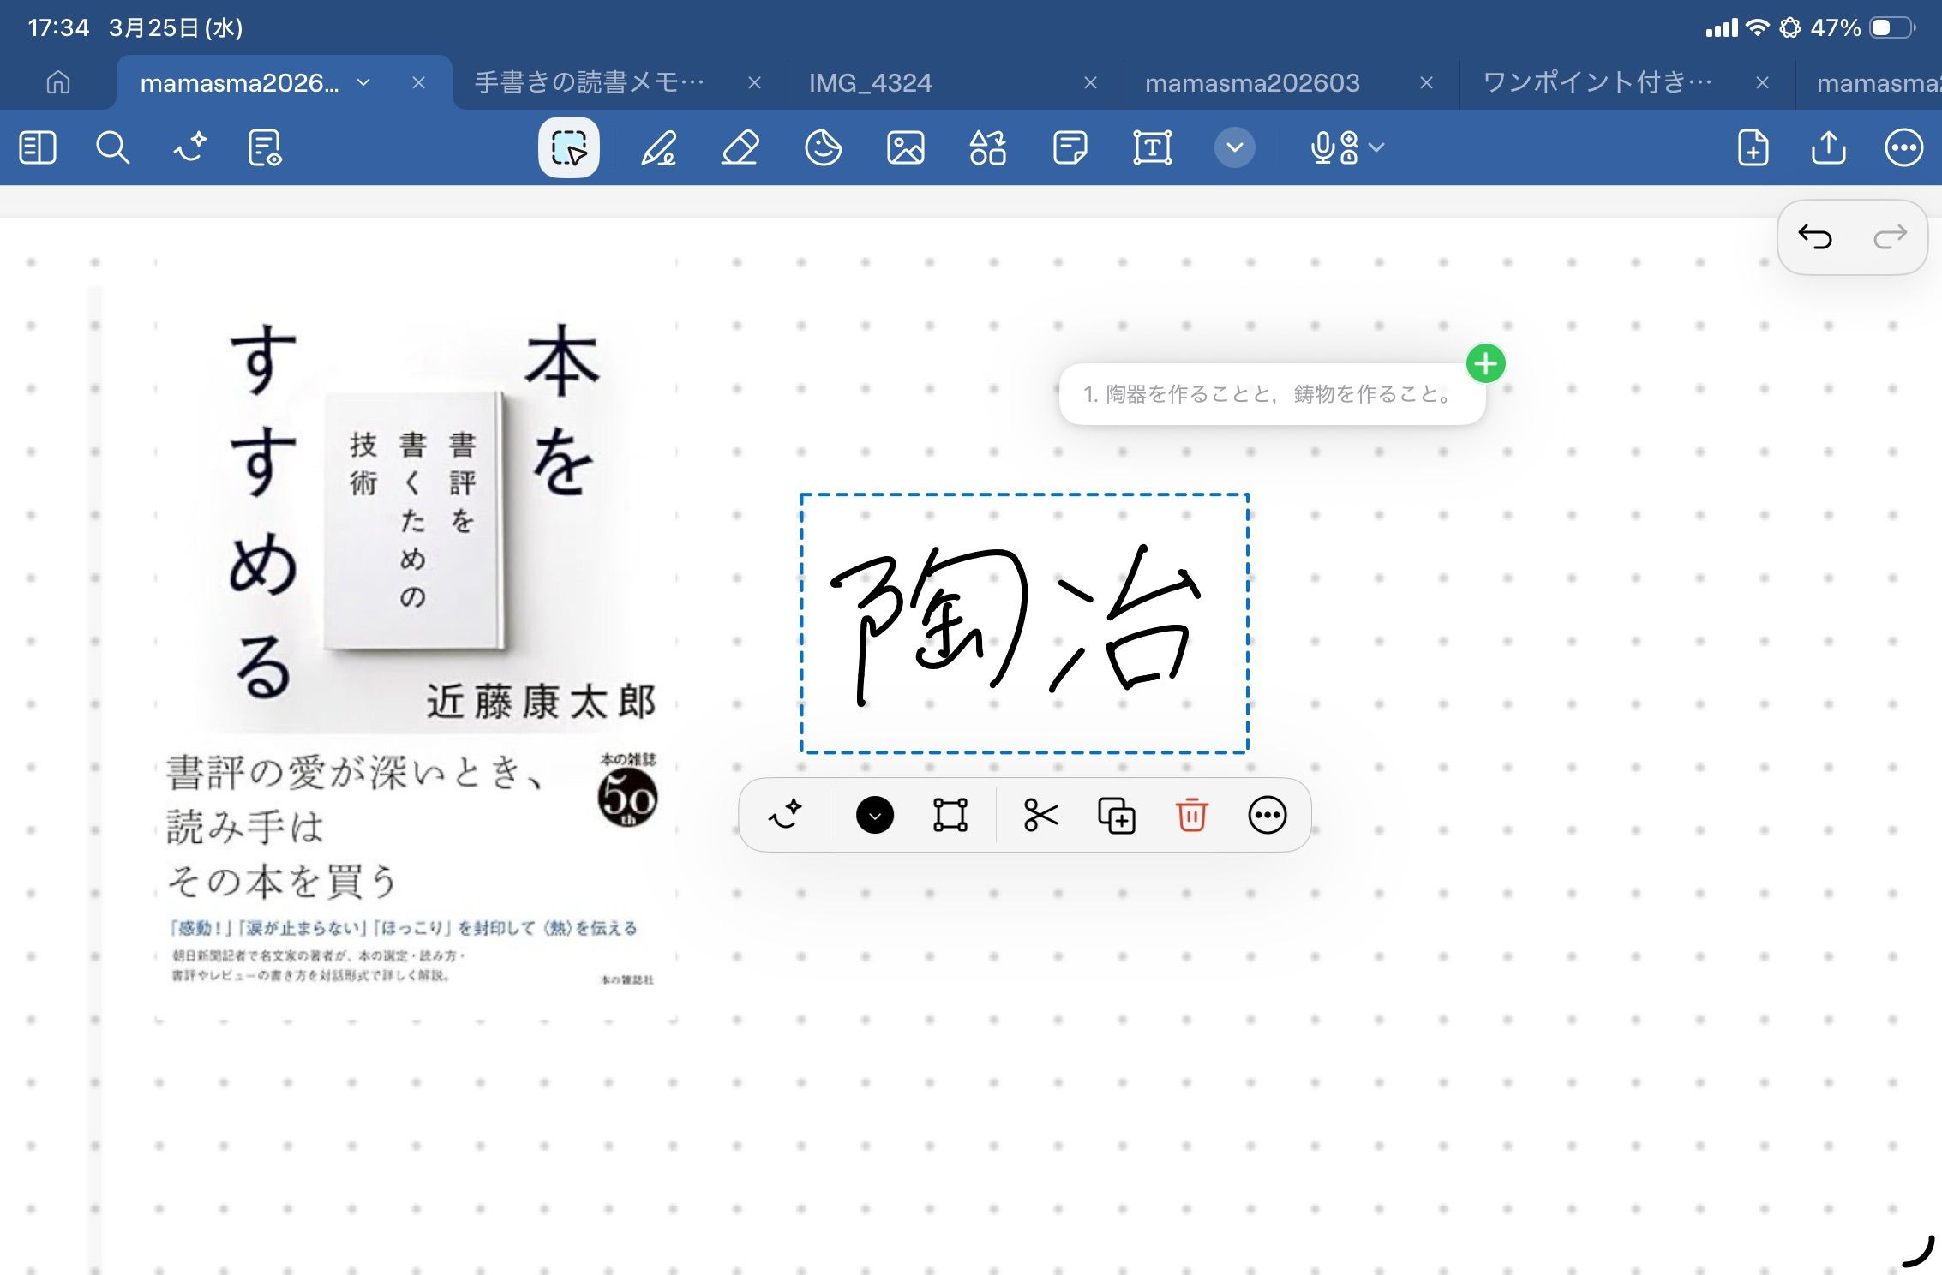
Task: Select the Eraser tool
Action: click(740, 147)
